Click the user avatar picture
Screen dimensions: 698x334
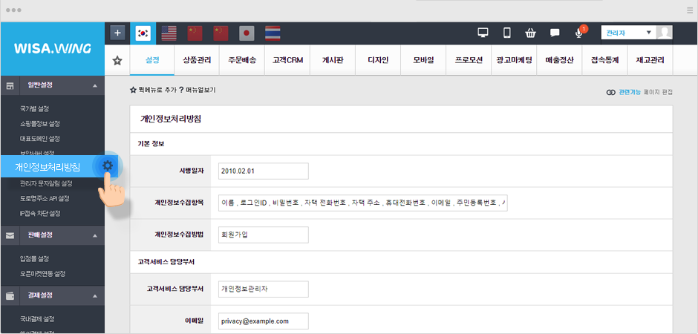point(664,33)
